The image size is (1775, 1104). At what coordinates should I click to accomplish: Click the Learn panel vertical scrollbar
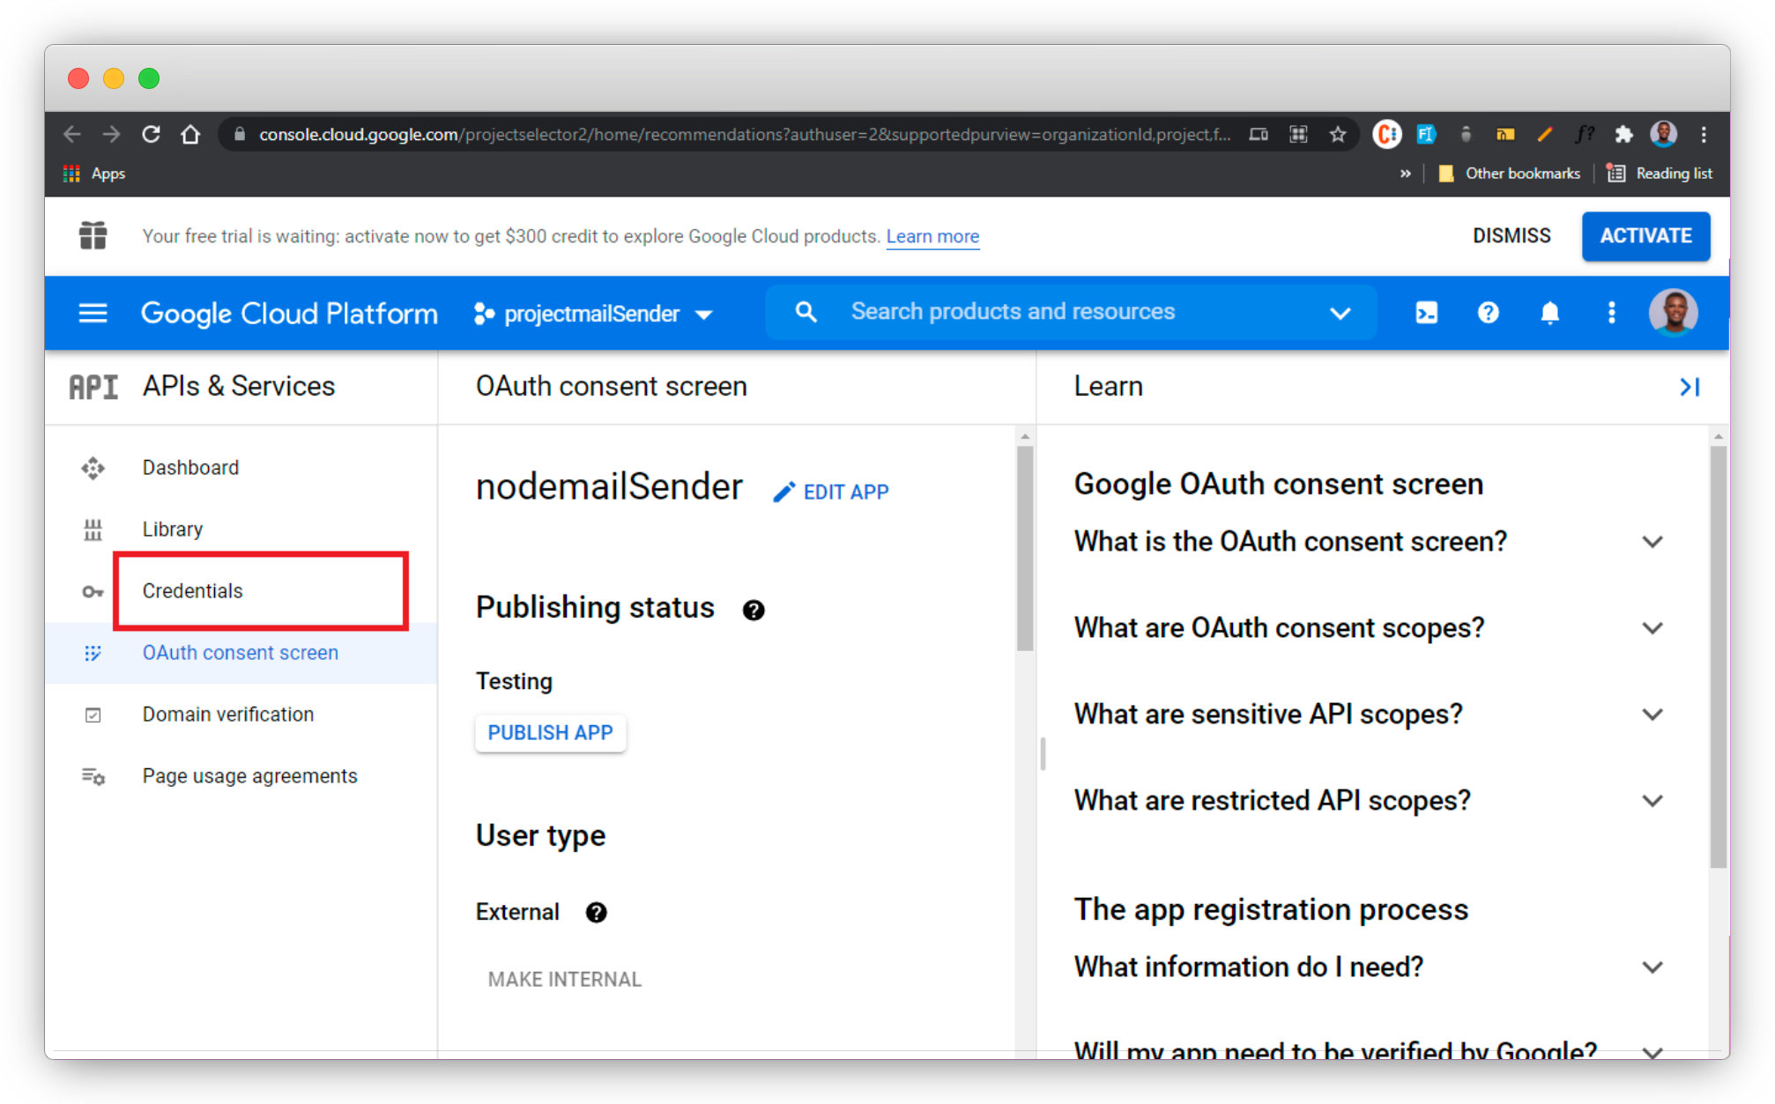pyautogui.click(x=1718, y=656)
